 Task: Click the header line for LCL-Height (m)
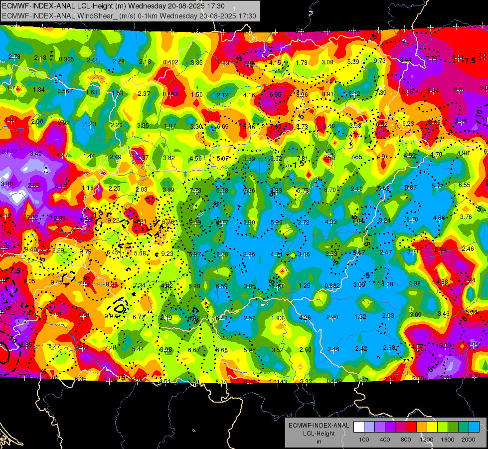(x=113, y=6)
